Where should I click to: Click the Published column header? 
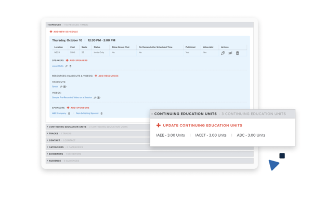tap(190, 47)
